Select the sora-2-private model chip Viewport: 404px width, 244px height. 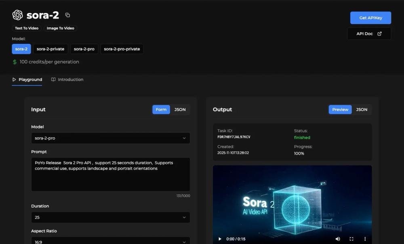coord(50,49)
